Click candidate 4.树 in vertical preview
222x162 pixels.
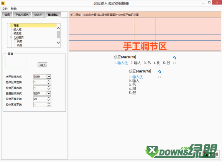click(132, 89)
